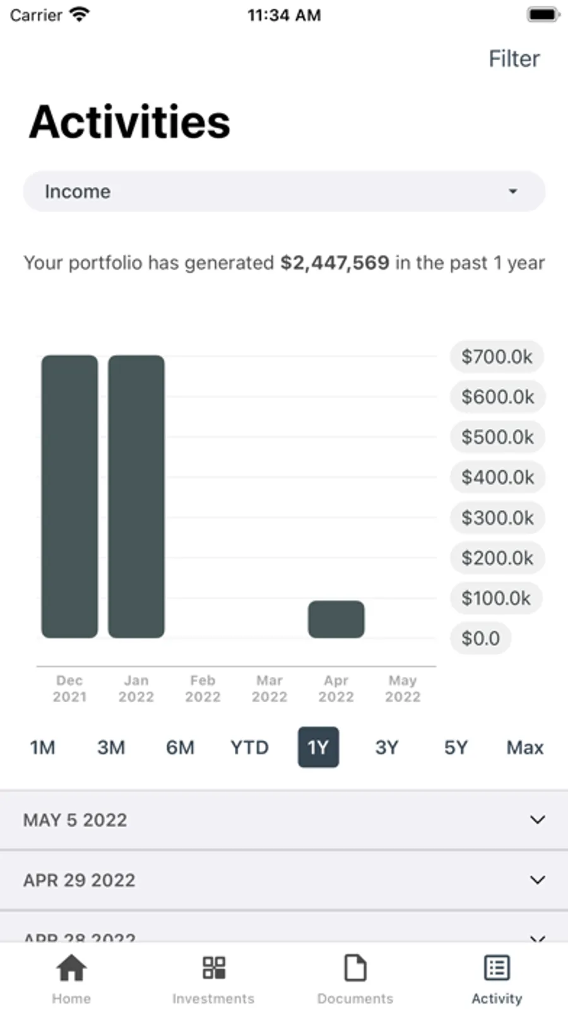Select the 6M time range
This screenshot has width=568, height=1009.
click(180, 748)
